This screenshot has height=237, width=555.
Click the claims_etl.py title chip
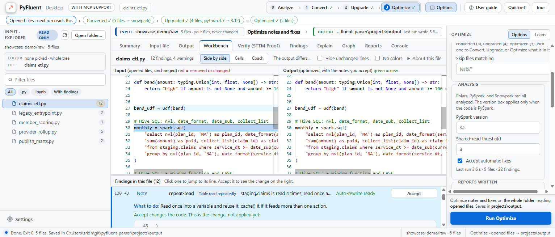(135, 8)
